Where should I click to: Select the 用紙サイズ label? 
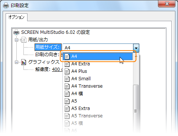tap(48, 47)
